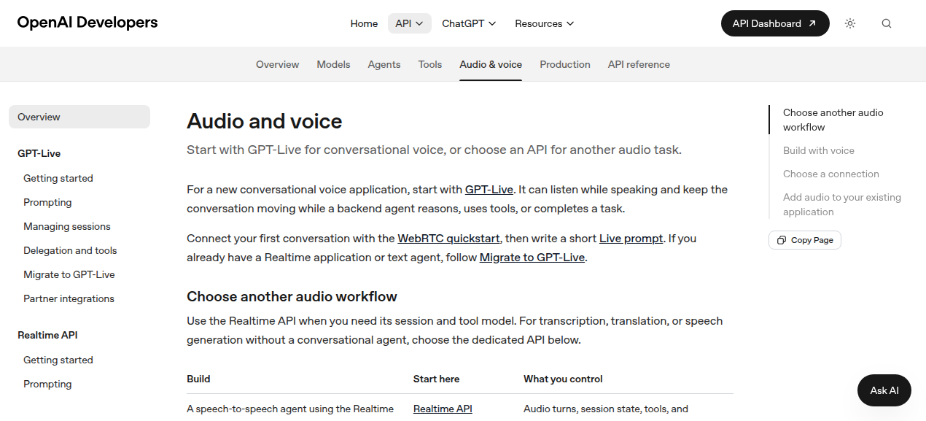The width and height of the screenshot is (926, 421).
Task: Follow the GPT-Live link in the paragraph
Action: click(489, 190)
